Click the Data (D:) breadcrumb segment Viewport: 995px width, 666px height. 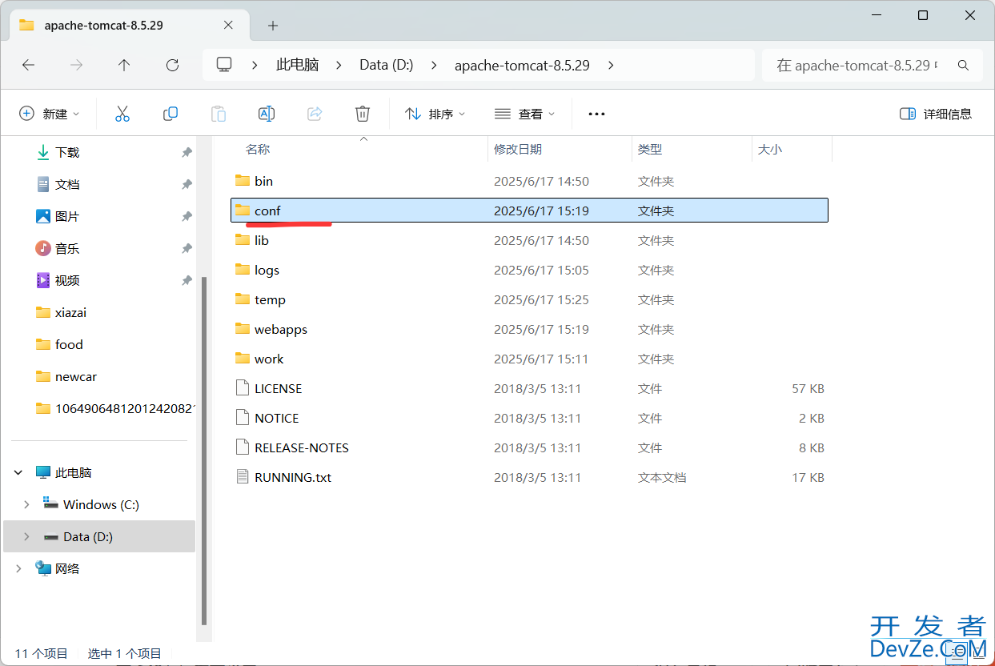coord(387,65)
